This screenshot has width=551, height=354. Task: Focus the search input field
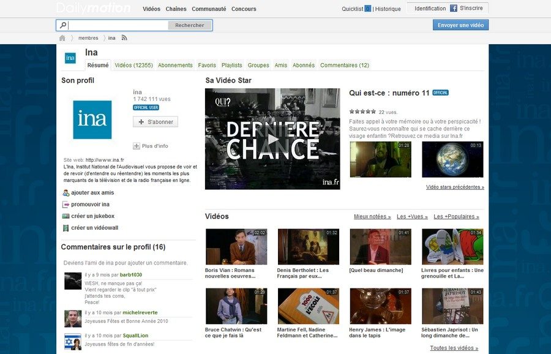pyautogui.click(x=118, y=25)
